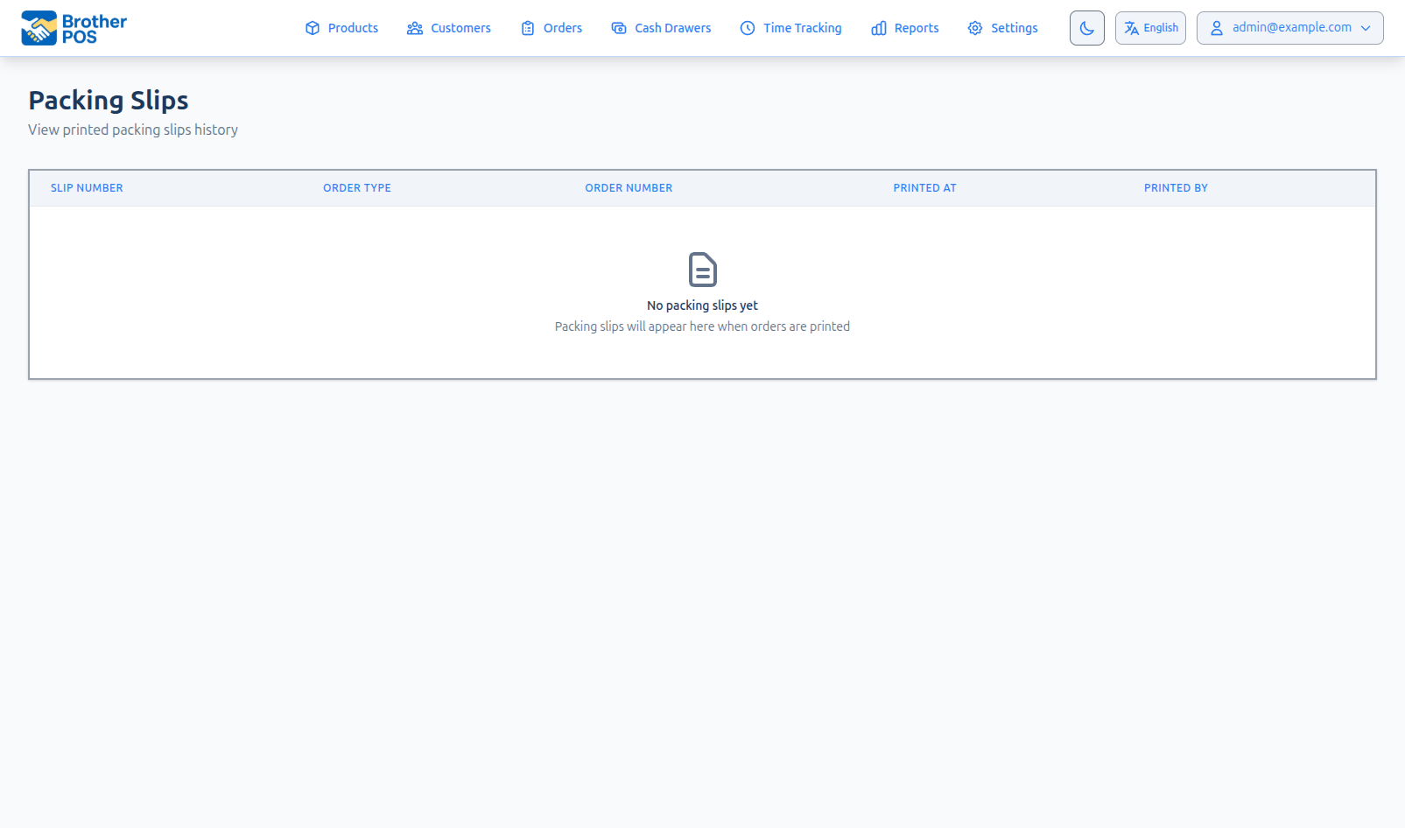Click the Orders clipboard icon
The width and height of the screenshot is (1405, 828).
coord(528,28)
